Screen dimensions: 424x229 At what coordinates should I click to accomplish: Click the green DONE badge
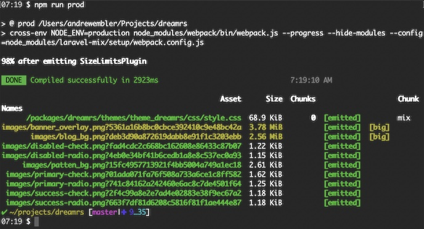click(x=14, y=80)
